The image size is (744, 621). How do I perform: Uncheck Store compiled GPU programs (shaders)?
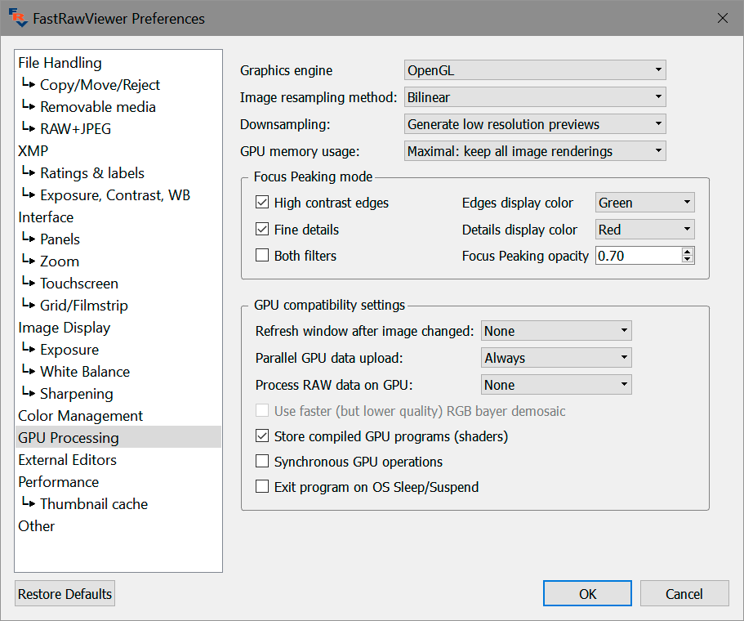262,436
